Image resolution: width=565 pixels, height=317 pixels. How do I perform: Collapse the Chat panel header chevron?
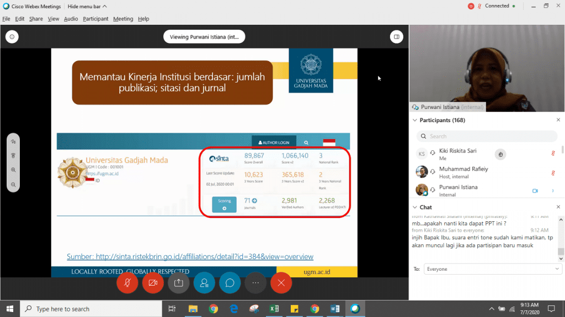pyautogui.click(x=415, y=207)
